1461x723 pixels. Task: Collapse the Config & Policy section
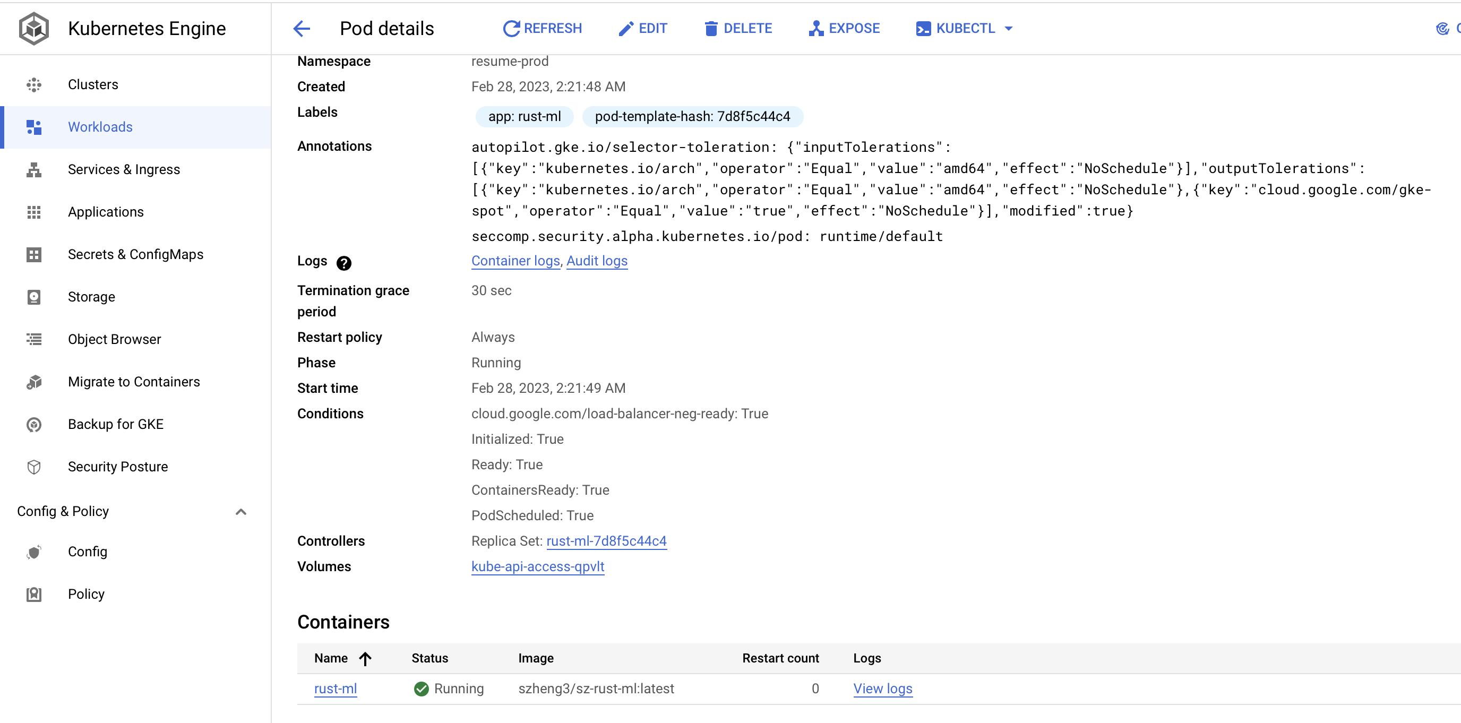click(x=240, y=512)
